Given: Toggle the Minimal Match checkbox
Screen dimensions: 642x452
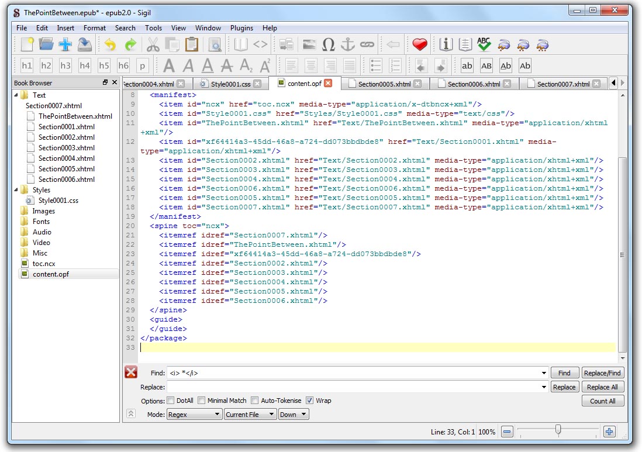Looking at the screenshot, I should point(202,401).
